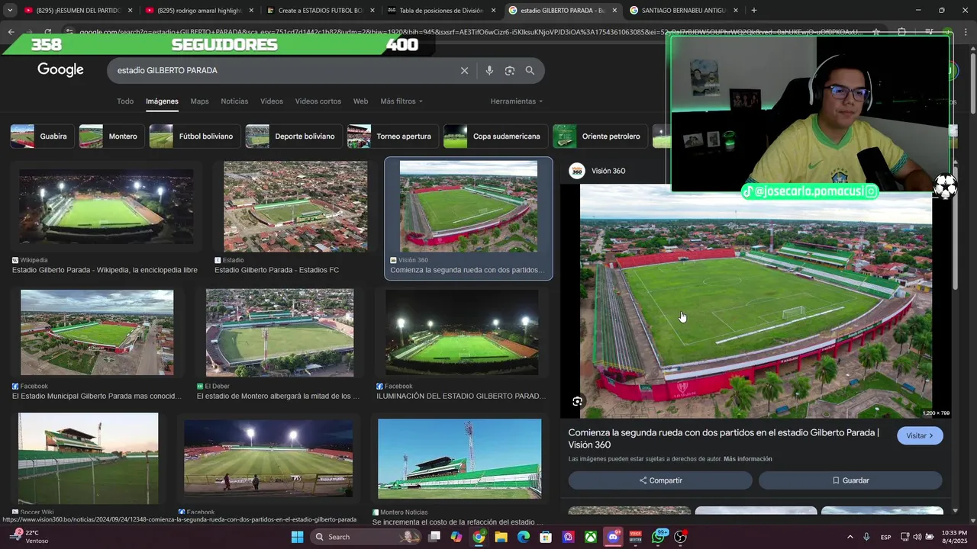This screenshot has height=549, width=977.
Task: Switch to Create a ESTADIOS FUTBOL browser tab
Action: (x=321, y=11)
